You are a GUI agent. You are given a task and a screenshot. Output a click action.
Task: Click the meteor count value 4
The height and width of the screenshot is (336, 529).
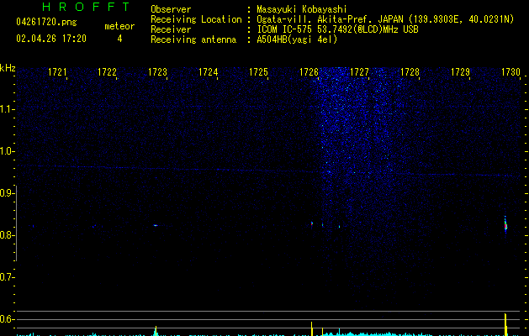click(x=119, y=39)
